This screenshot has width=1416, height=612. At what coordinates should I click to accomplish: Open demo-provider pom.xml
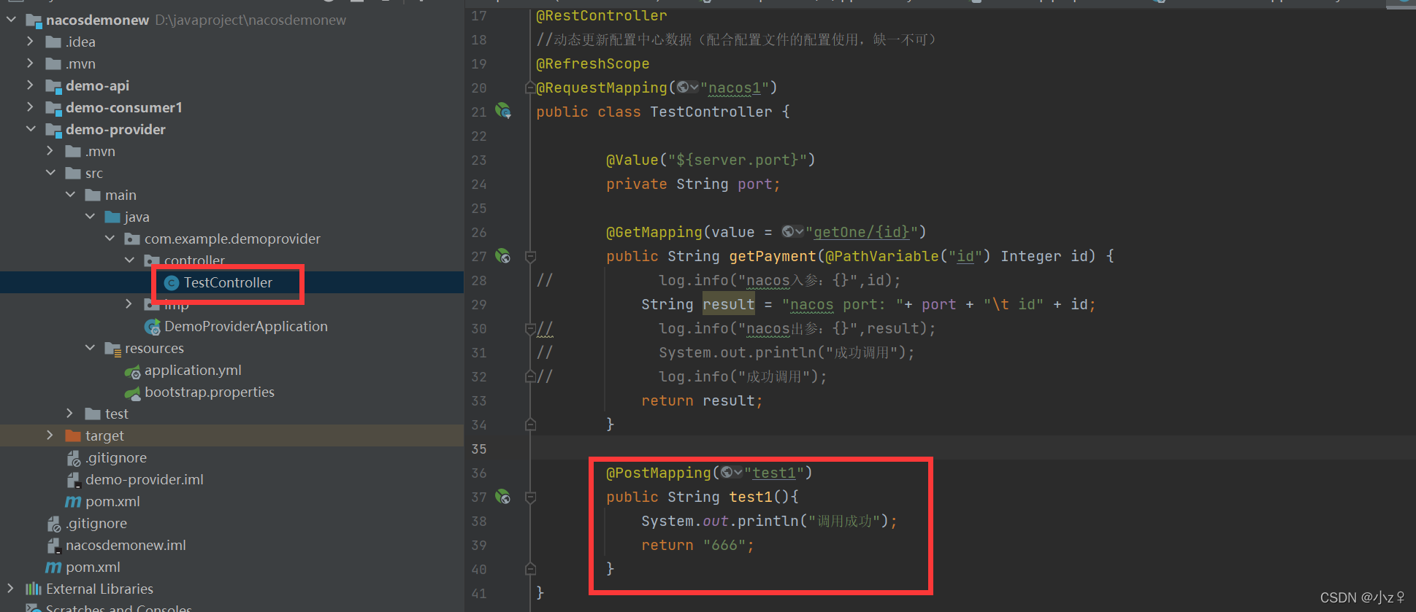(112, 501)
